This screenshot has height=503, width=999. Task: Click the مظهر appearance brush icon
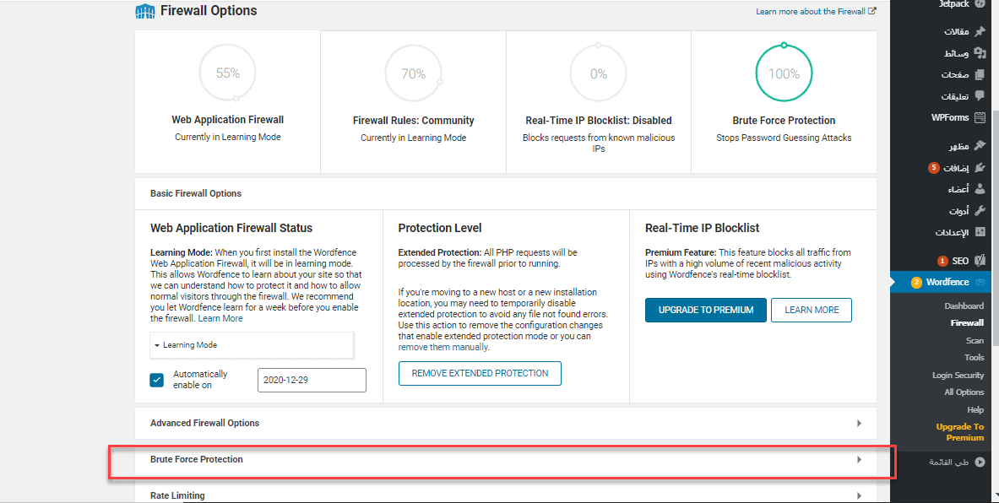[980, 146]
